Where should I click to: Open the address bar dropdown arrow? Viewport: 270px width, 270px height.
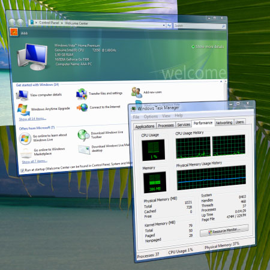coord(164,25)
